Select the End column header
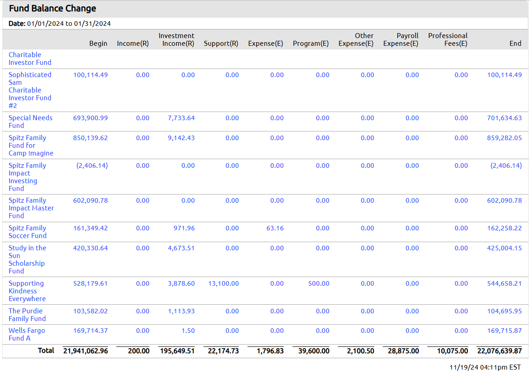This screenshot has width=530, height=375. [x=515, y=44]
